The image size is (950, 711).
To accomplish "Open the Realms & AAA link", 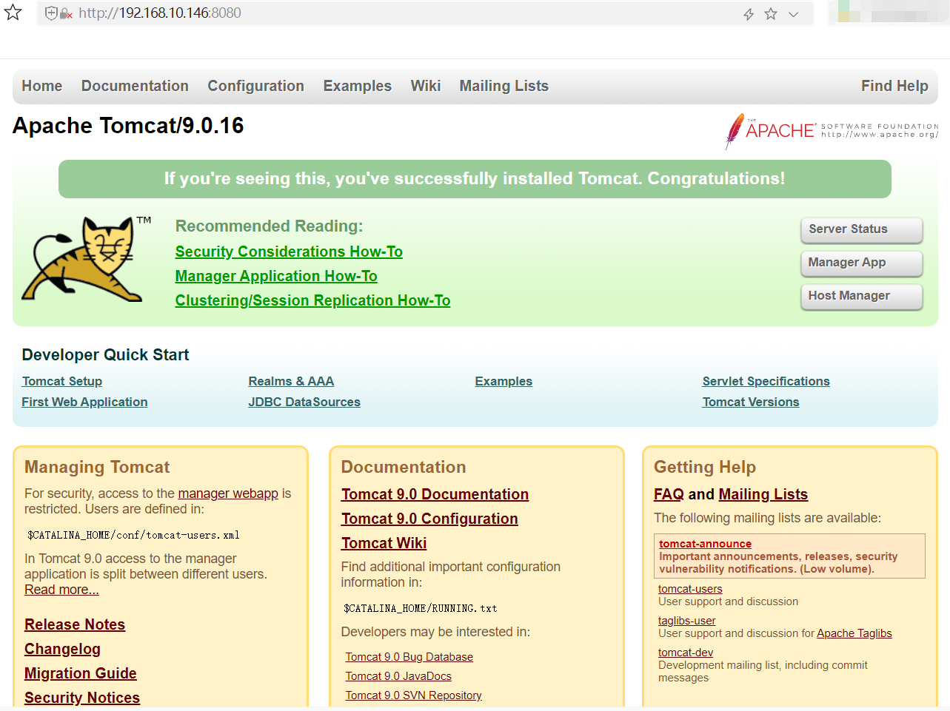I will [291, 381].
